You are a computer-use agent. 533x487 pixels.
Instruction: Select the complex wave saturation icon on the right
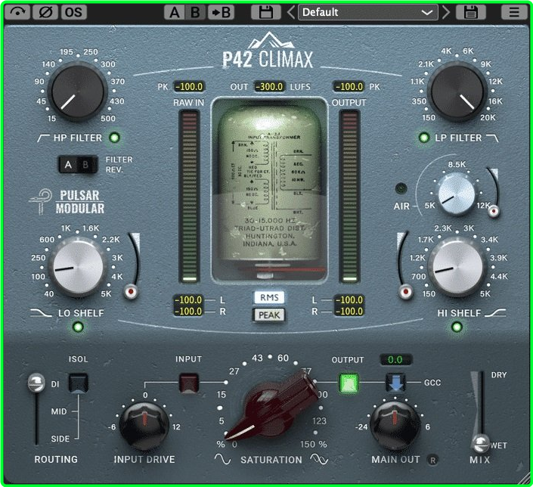click(x=320, y=460)
